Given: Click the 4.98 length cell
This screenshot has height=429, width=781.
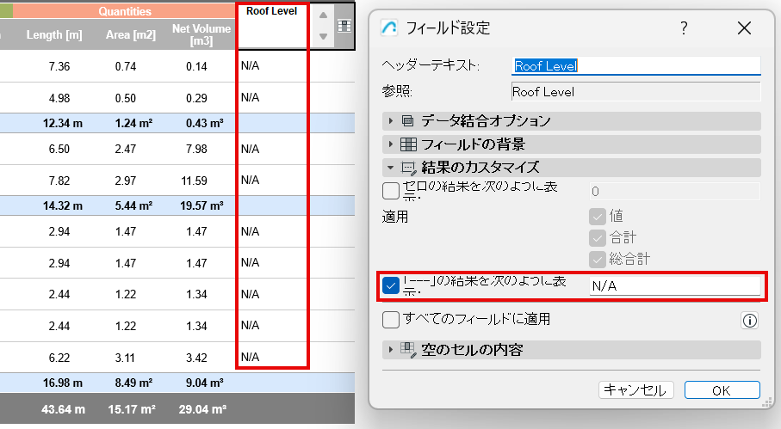Looking at the screenshot, I should (x=59, y=98).
